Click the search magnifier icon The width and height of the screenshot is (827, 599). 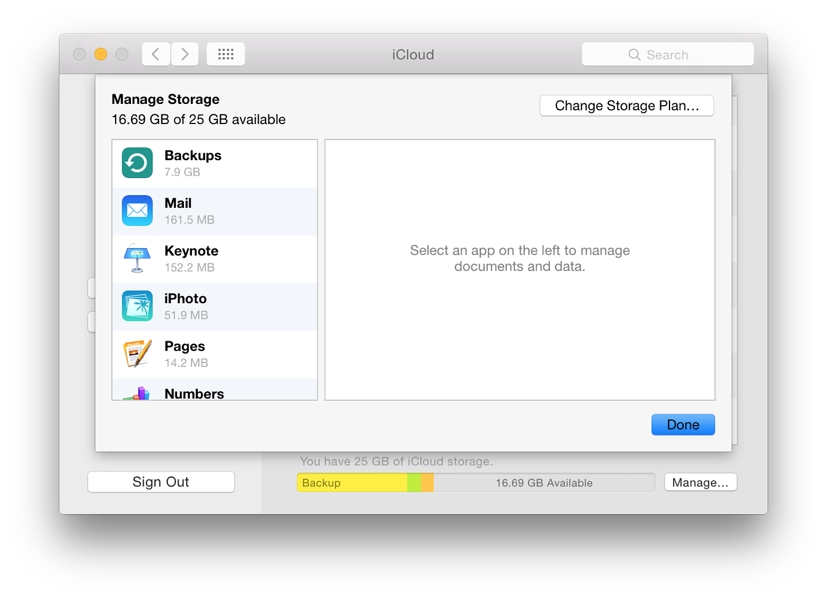(x=634, y=55)
